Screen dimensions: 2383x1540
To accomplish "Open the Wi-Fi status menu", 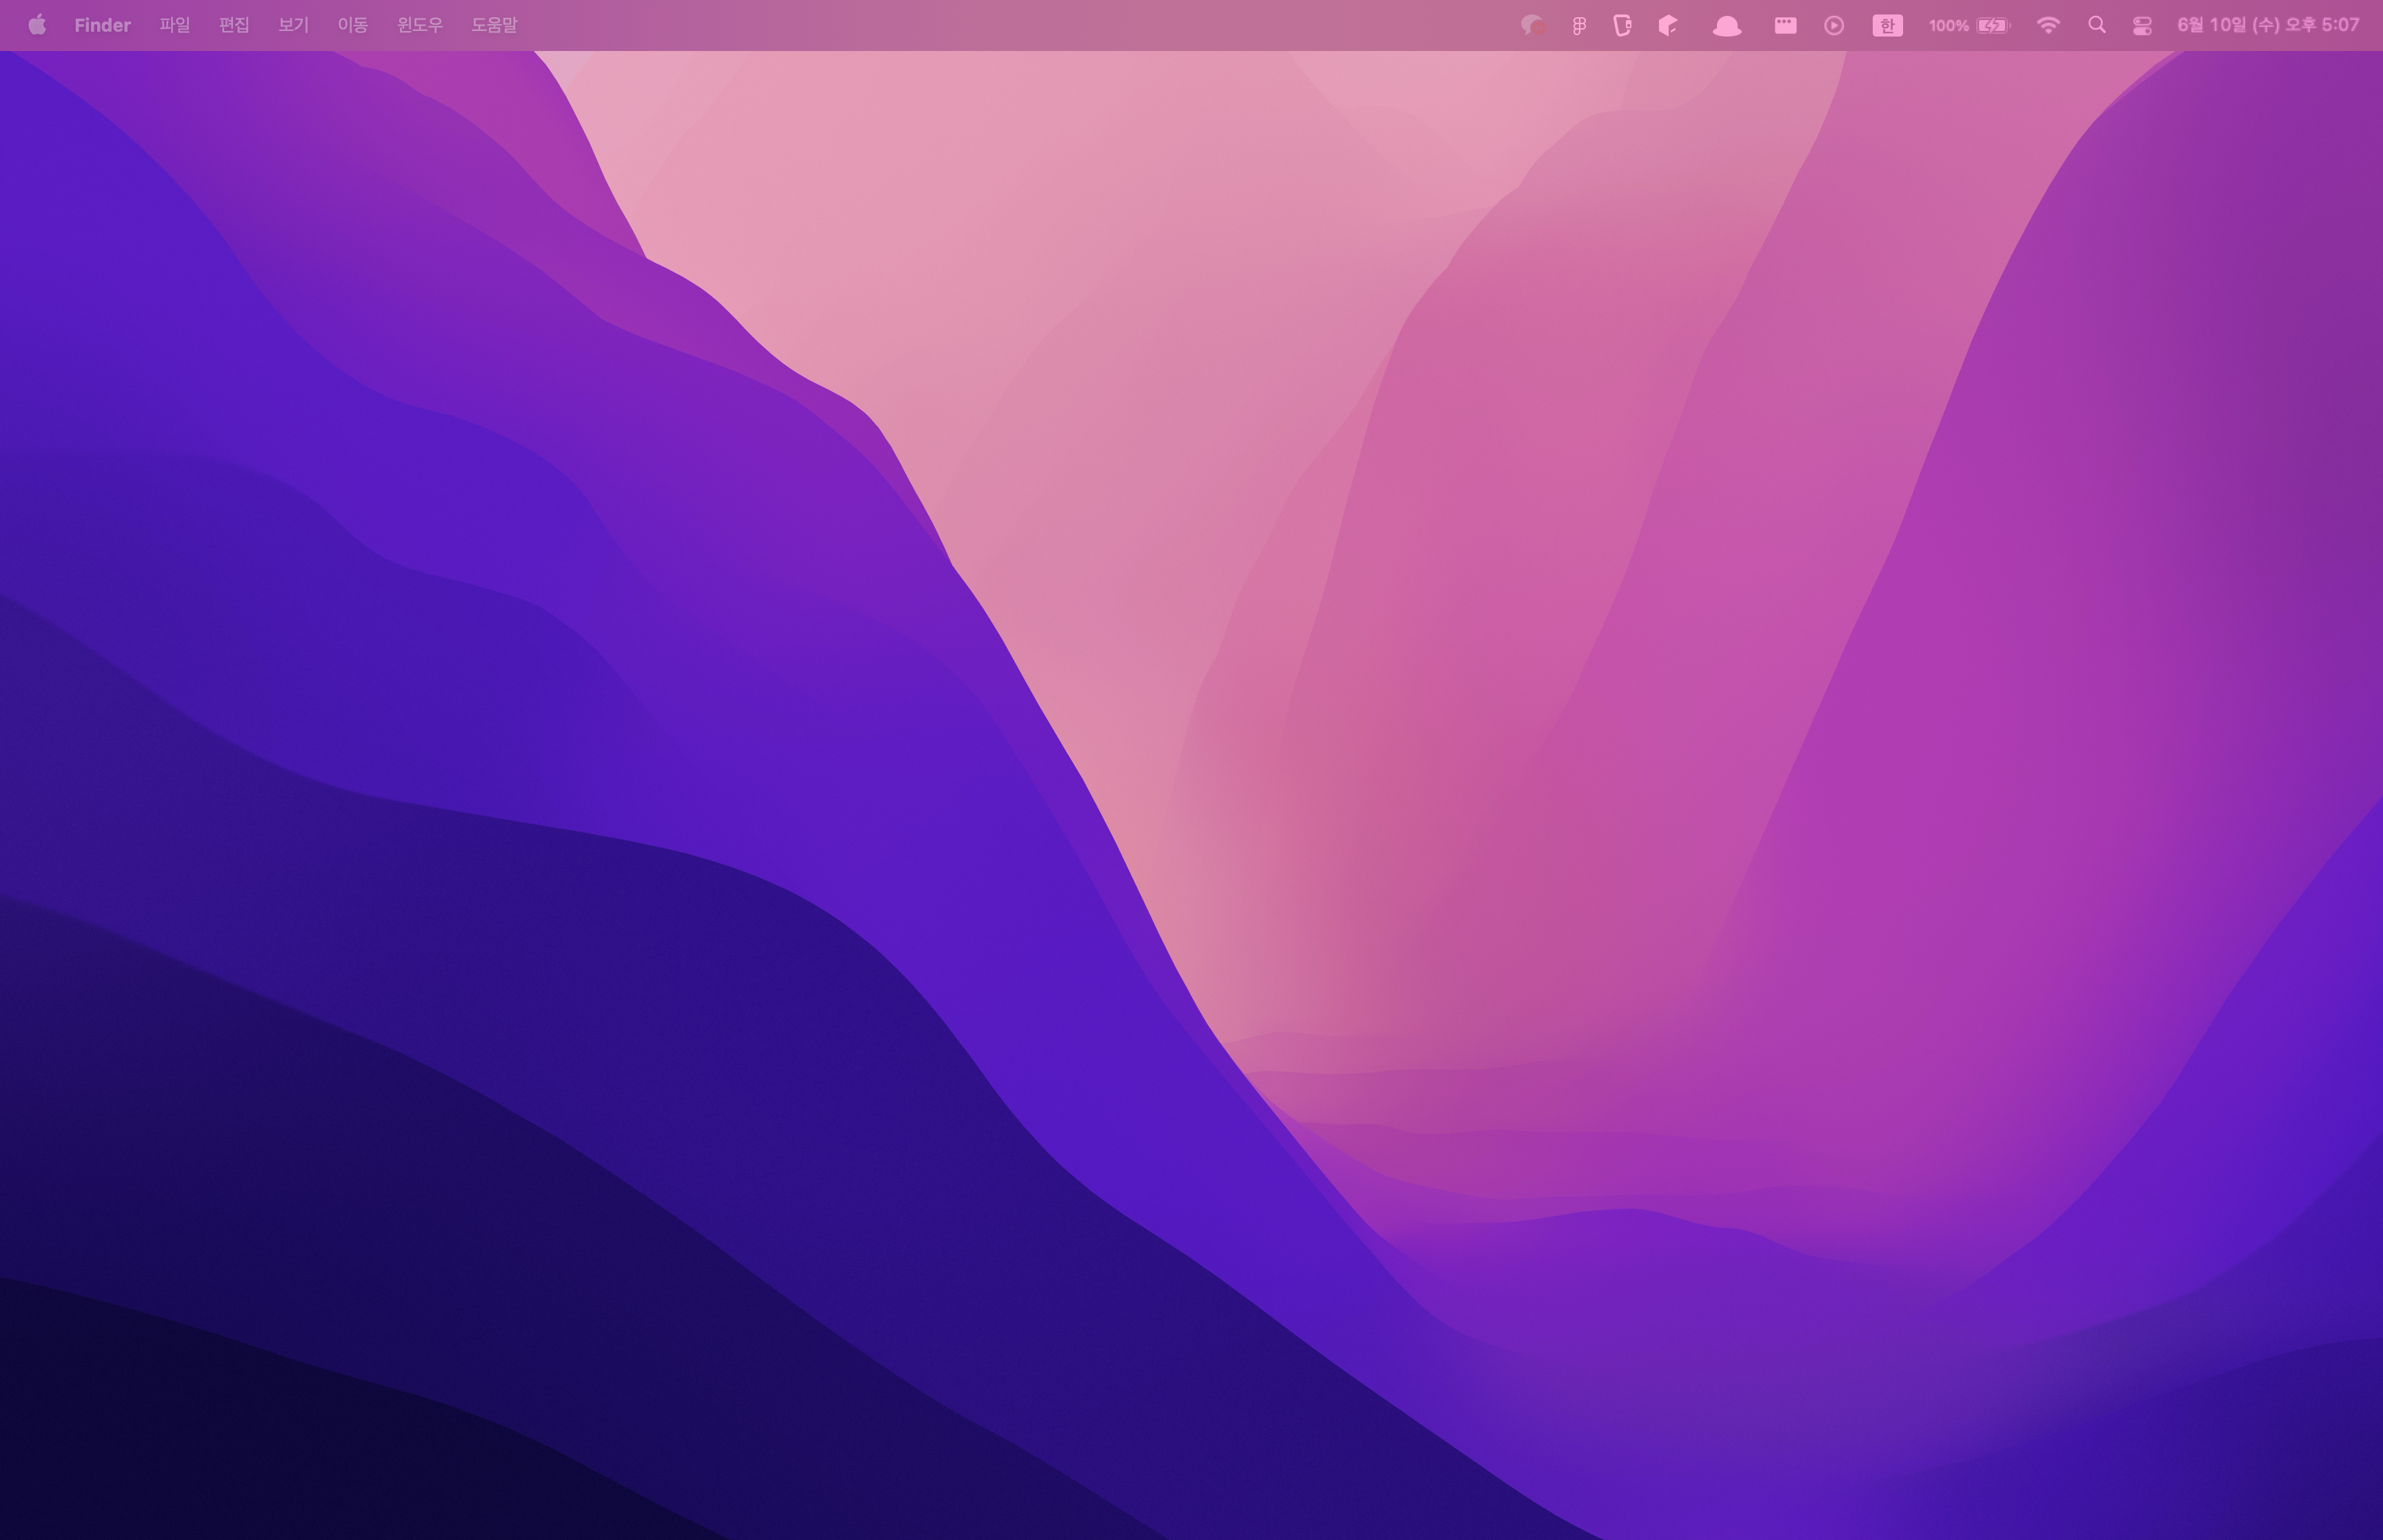I will (x=2048, y=26).
